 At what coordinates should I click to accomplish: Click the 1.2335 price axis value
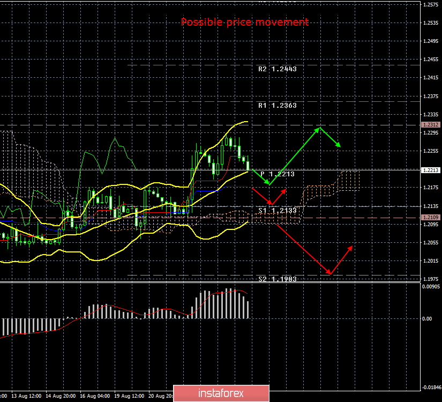[431, 115]
